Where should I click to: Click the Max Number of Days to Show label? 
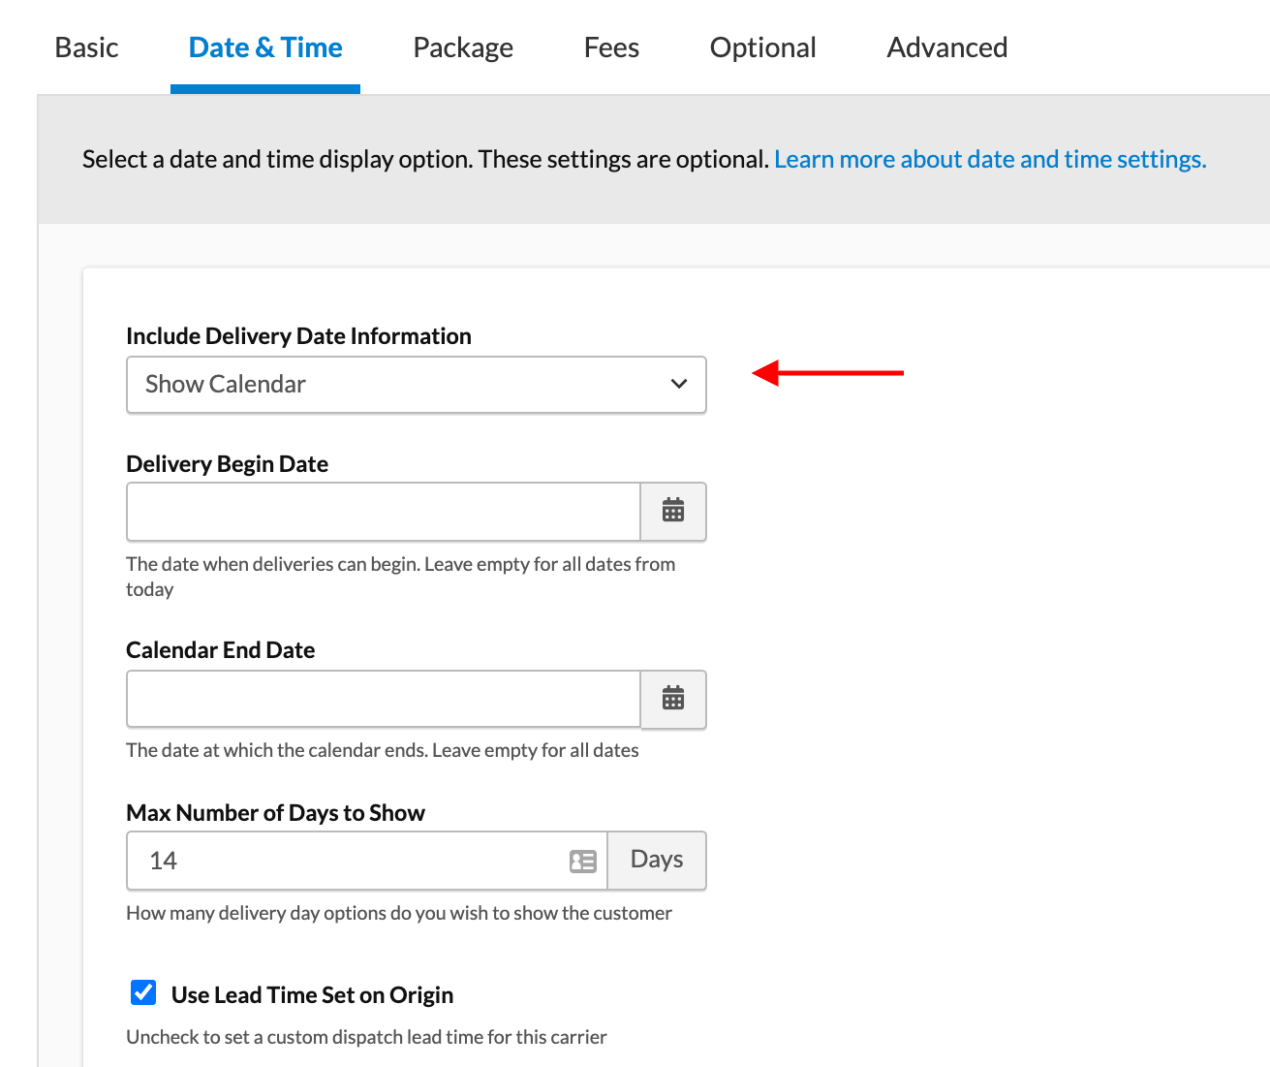(275, 813)
